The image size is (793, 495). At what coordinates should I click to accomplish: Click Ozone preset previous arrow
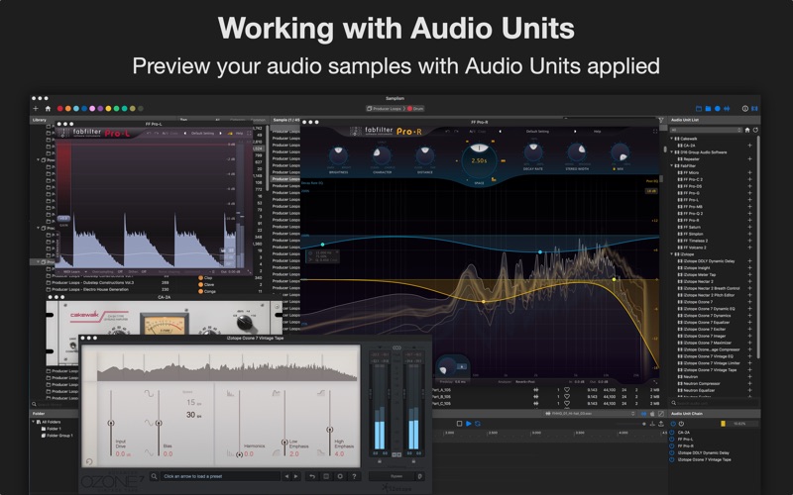click(286, 476)
